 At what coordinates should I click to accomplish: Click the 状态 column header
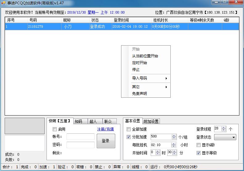click(100, 20)
